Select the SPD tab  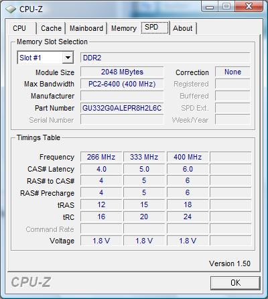pyautogui.click(x=155, y=27)
